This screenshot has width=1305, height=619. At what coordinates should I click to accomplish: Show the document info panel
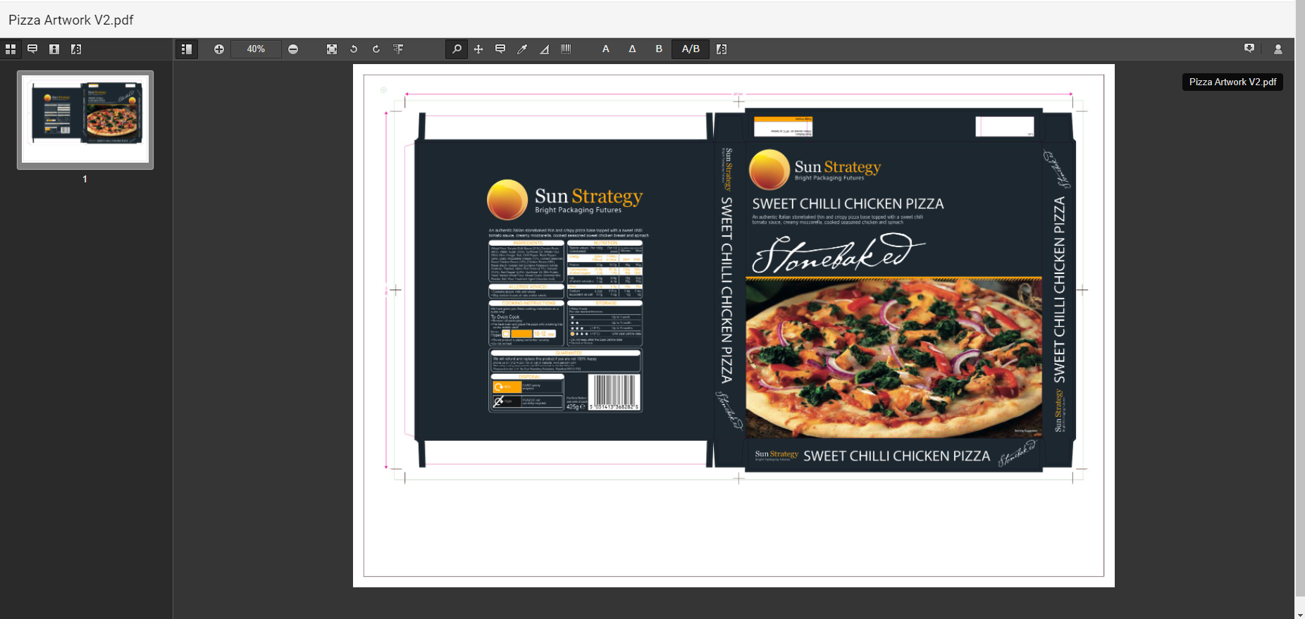coord(54,49)
